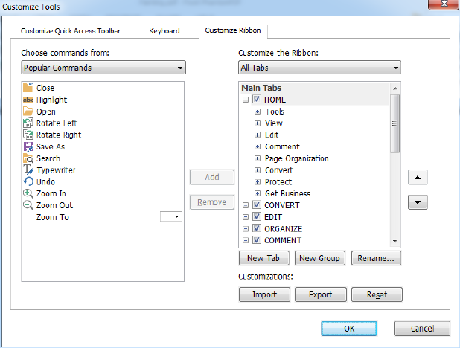
Task: Select the Highlight command icon
Action: [28, 100]
